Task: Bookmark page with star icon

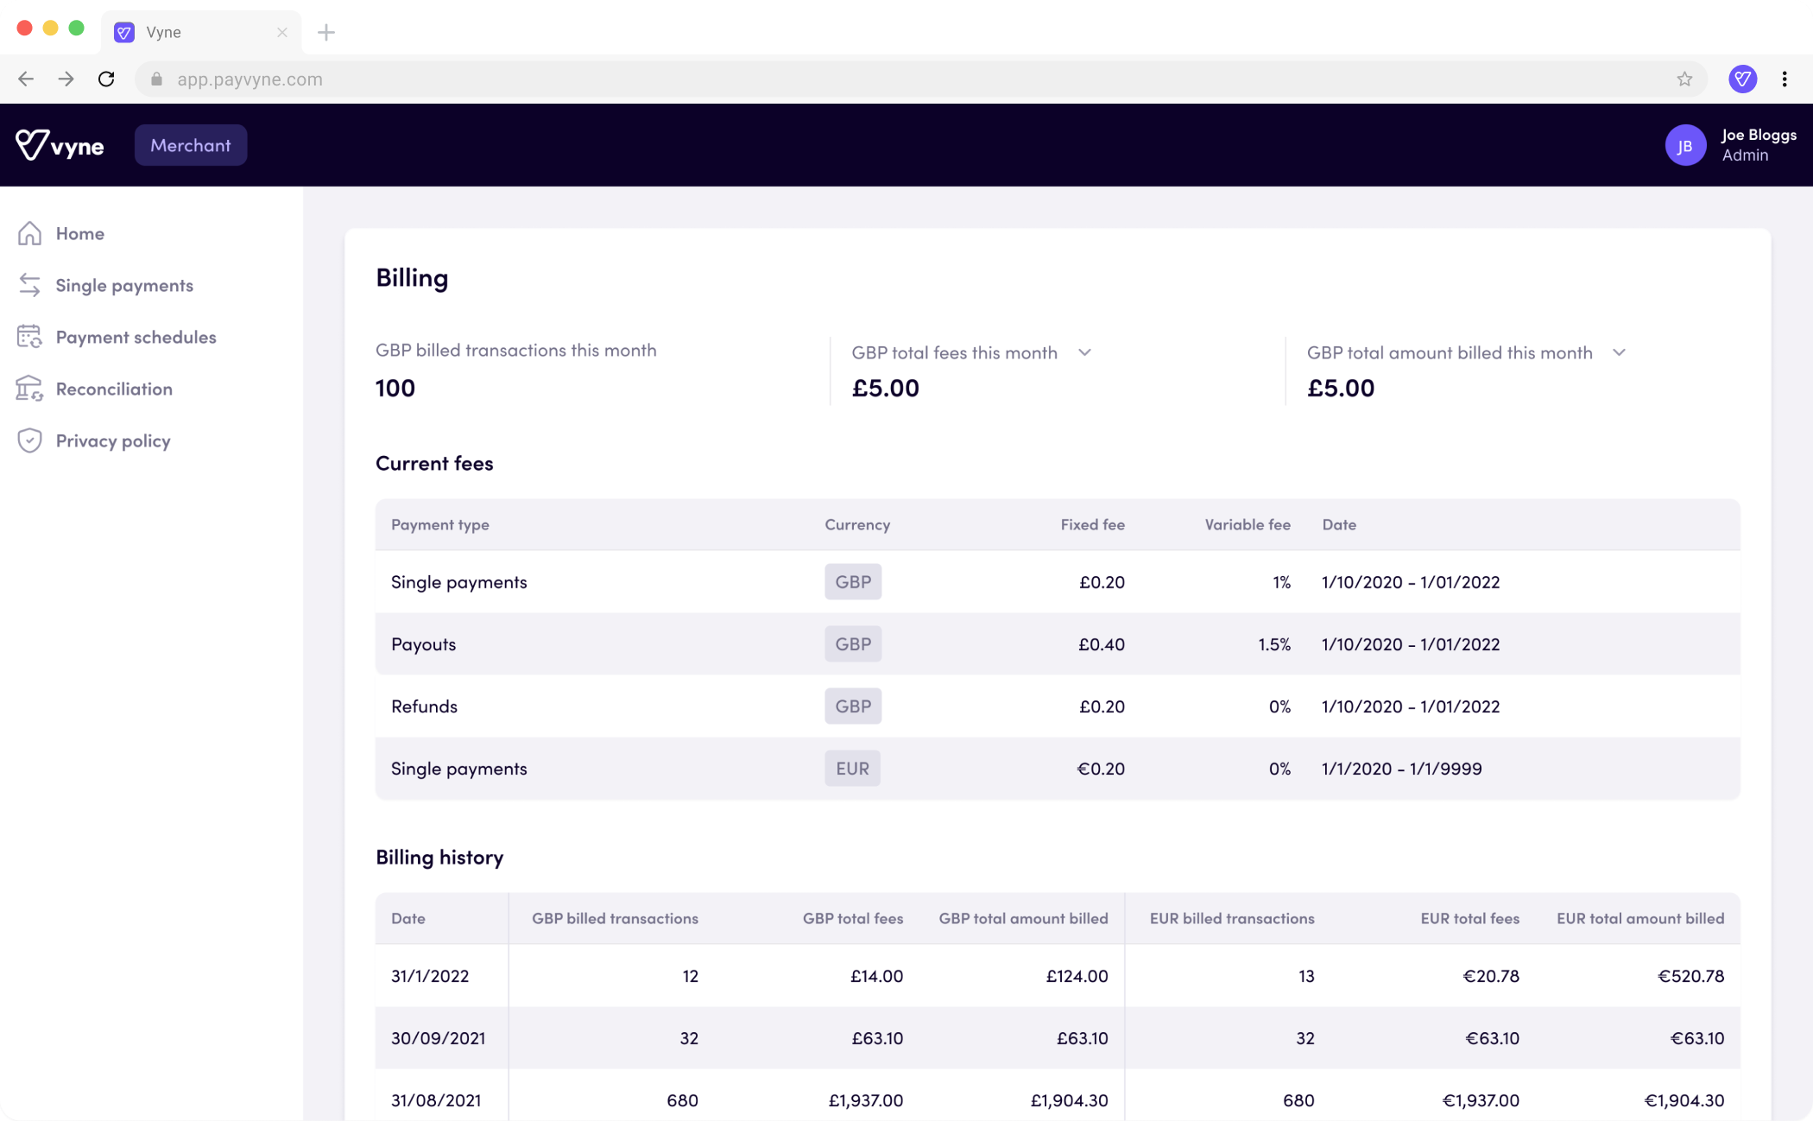Action: tap(1684, 79)
